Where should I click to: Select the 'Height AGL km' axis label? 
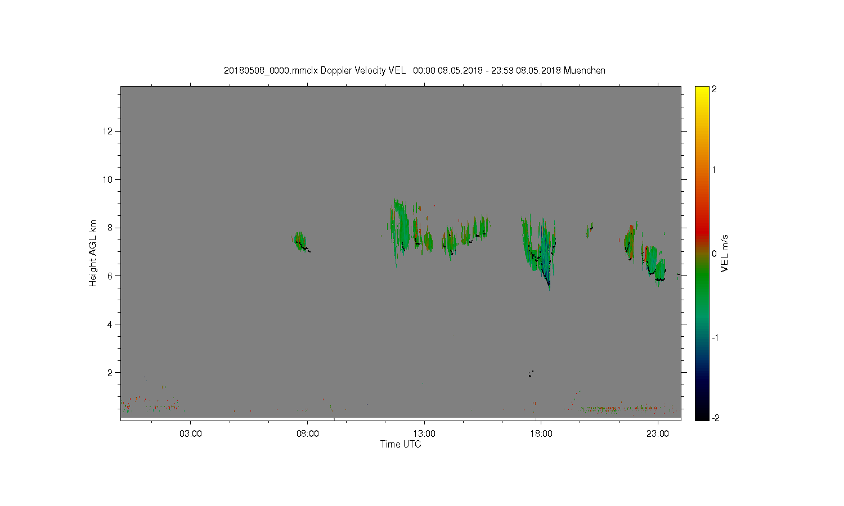pos(93,253)
